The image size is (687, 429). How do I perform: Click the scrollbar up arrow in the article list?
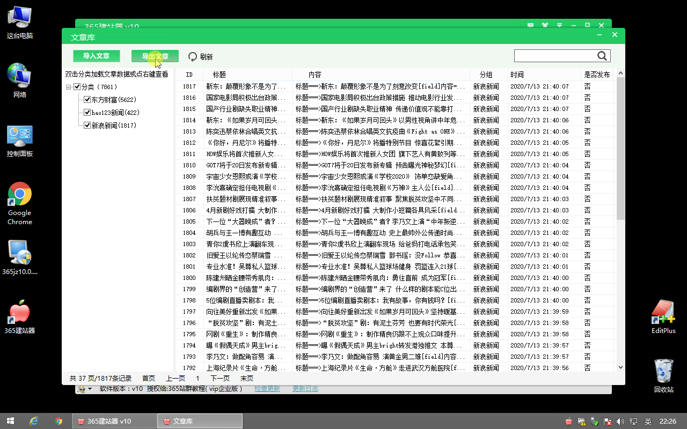620,73
